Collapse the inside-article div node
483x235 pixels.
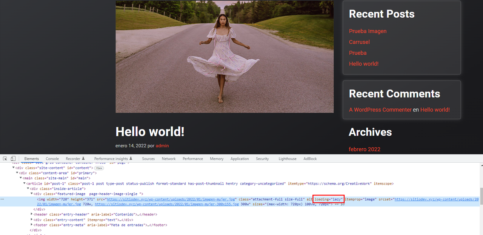(x=28, y=188)
